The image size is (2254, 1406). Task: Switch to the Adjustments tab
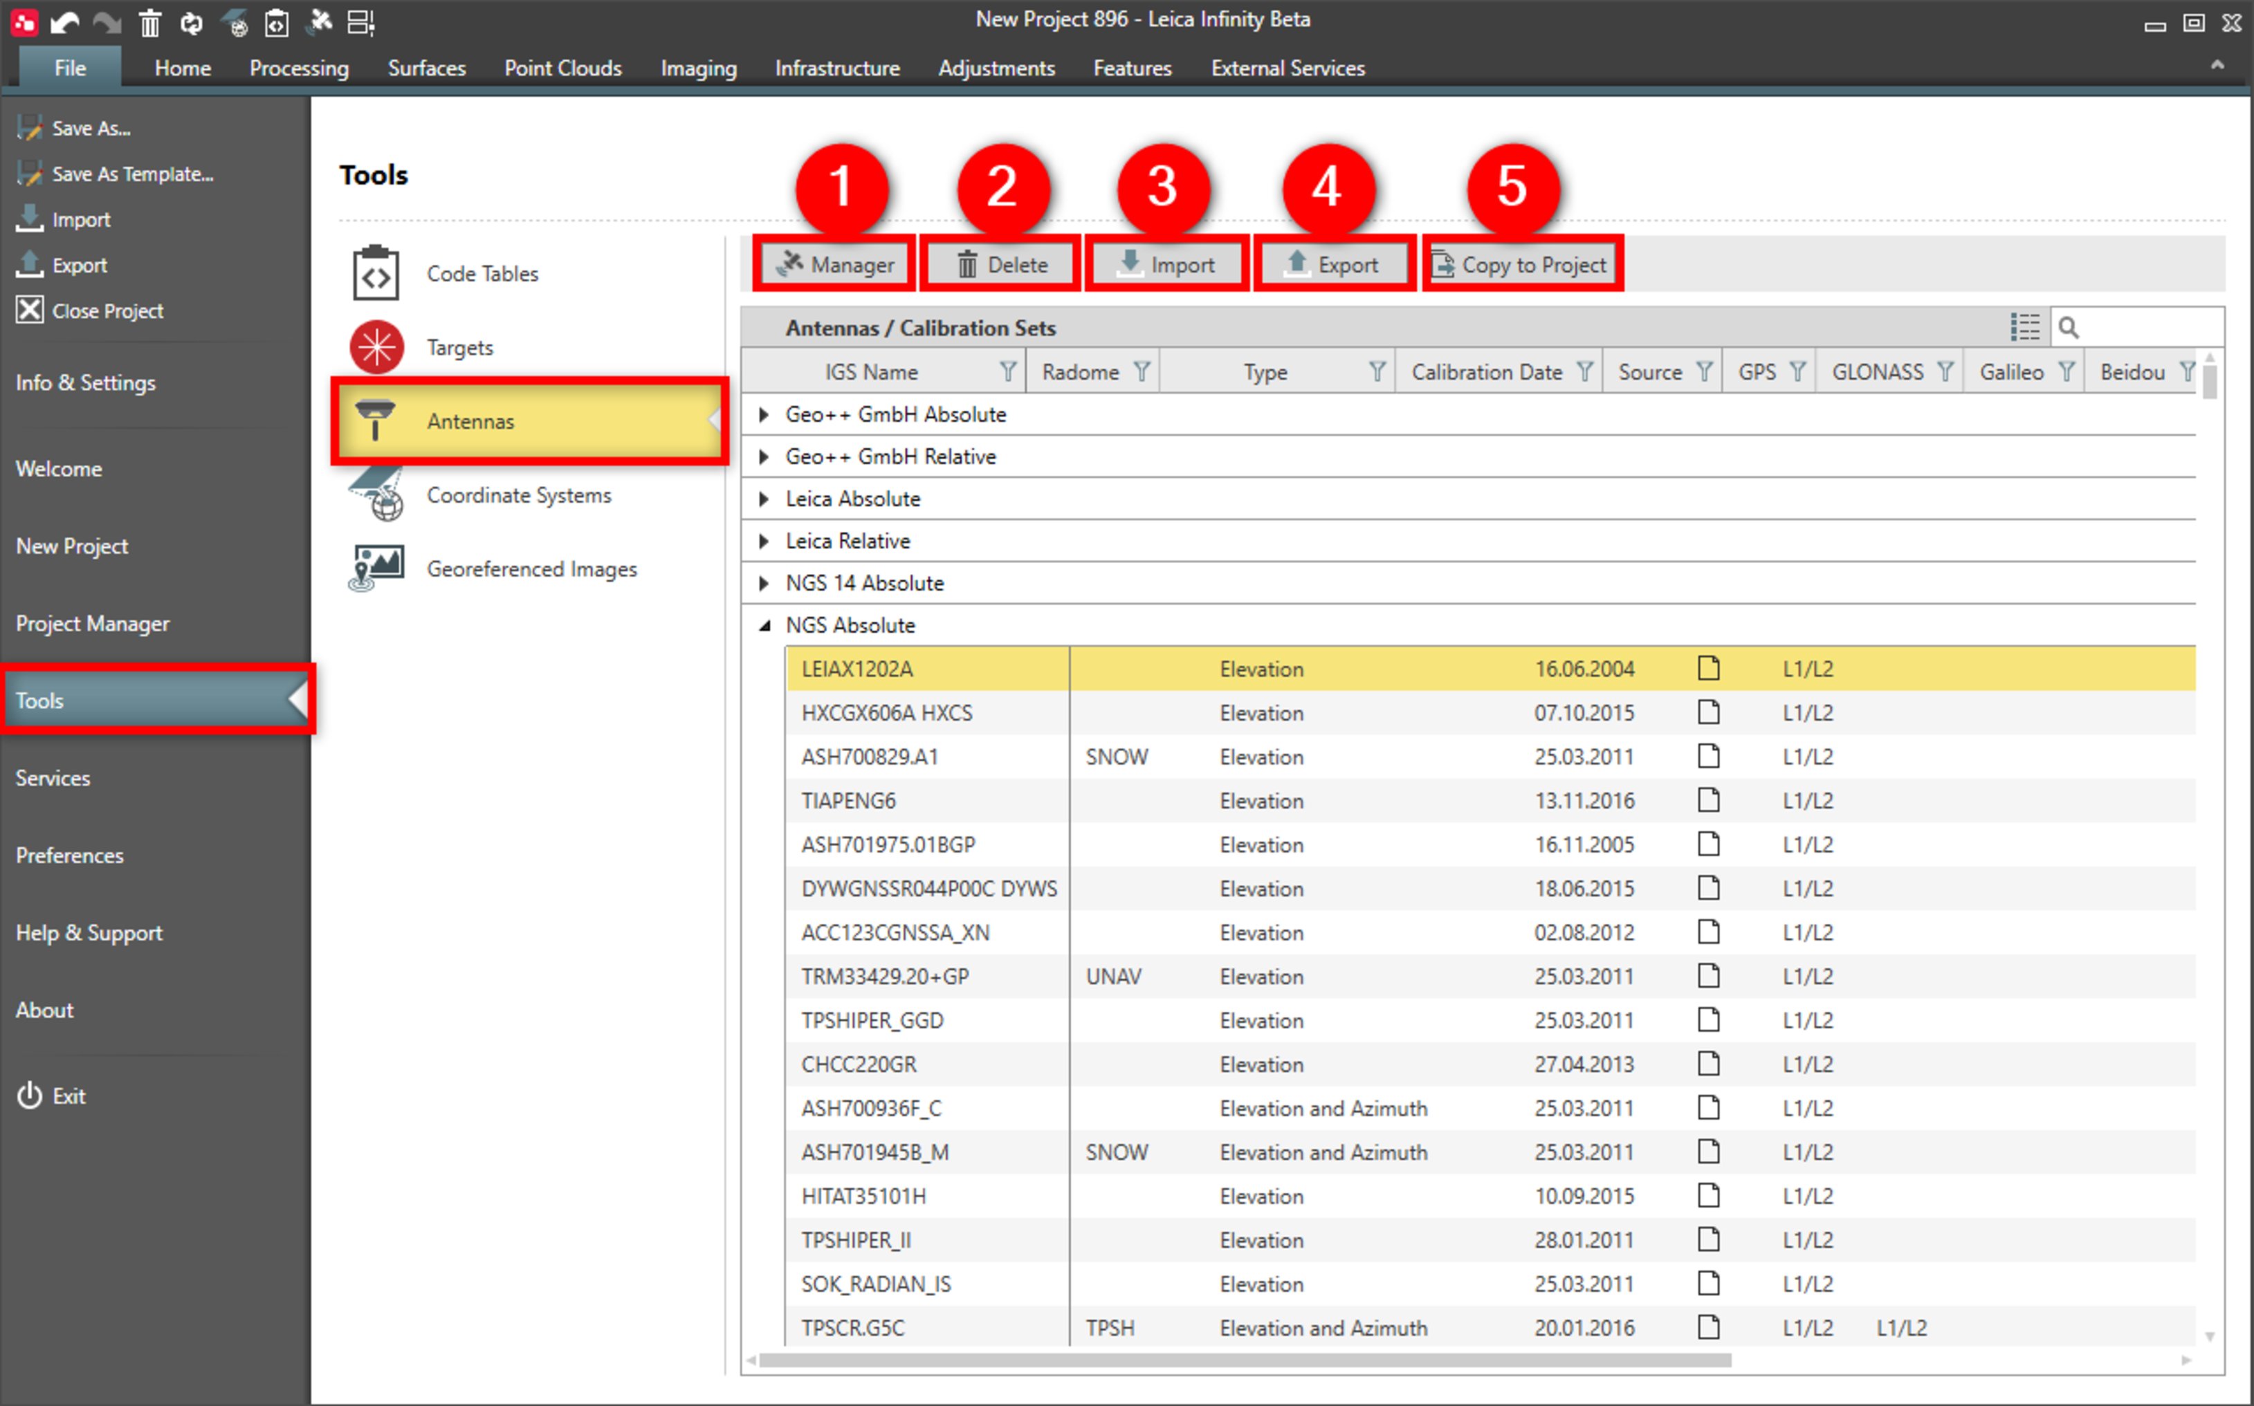pyautogui.click(x=996, y=68)
